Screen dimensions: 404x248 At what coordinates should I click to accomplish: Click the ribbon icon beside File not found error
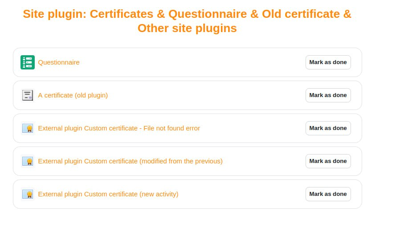point(28,128)
